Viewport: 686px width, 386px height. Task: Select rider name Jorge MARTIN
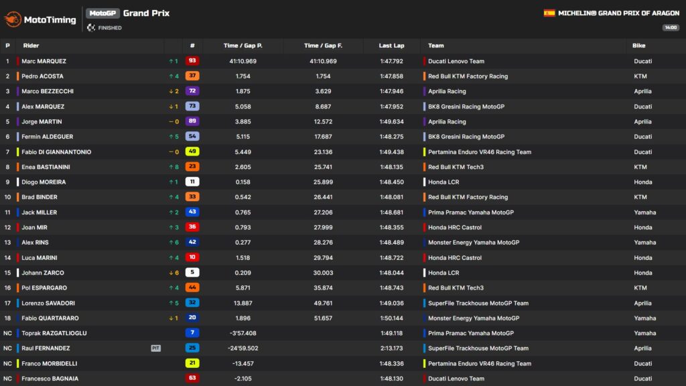pyautogui.click(x=42, y=122)
